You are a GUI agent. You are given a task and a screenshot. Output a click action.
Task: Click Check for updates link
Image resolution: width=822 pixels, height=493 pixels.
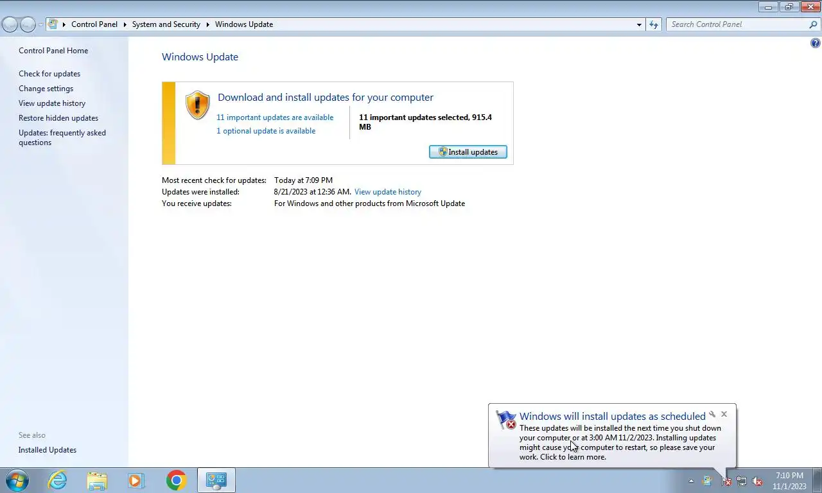click(49, 74)
